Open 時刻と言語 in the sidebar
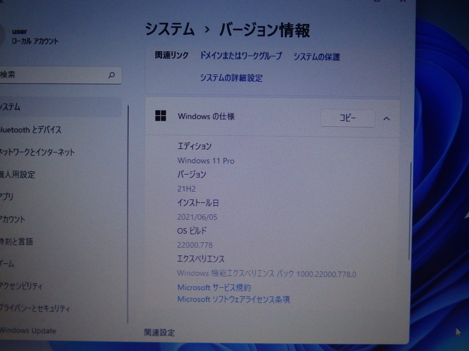 pyautogui.click(x=16, y=241)
